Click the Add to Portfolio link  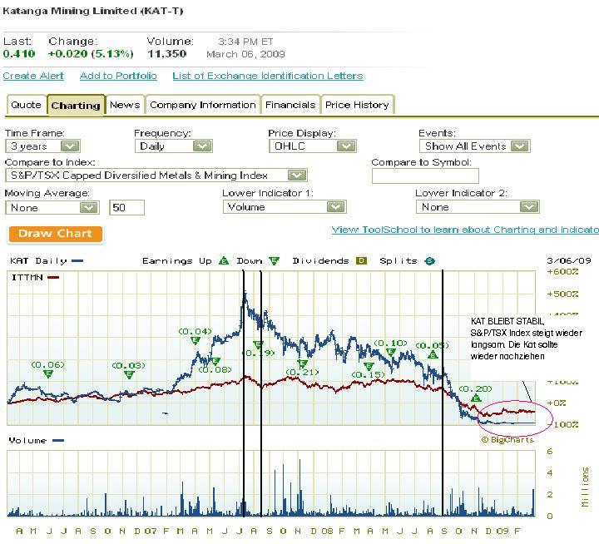coord(118,76)
